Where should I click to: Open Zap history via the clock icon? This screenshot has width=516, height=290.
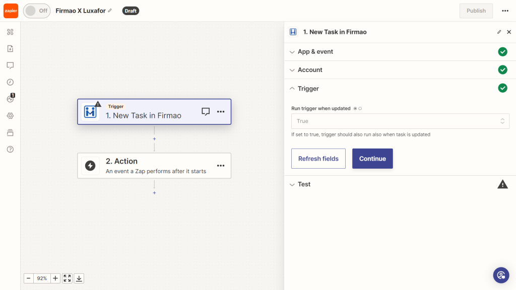click(x=10, y=82)
